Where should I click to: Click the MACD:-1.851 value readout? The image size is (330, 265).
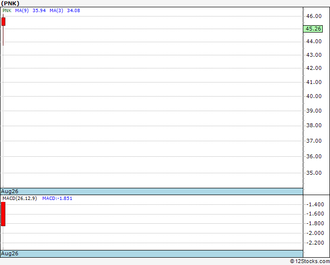click(57, 199)
